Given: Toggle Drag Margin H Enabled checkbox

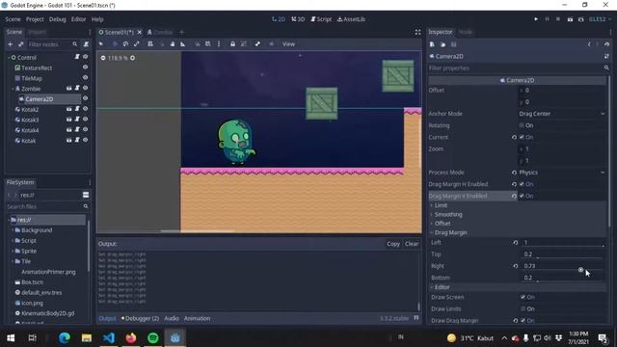Looking at the screenshot, I should (x=522, y=184).
